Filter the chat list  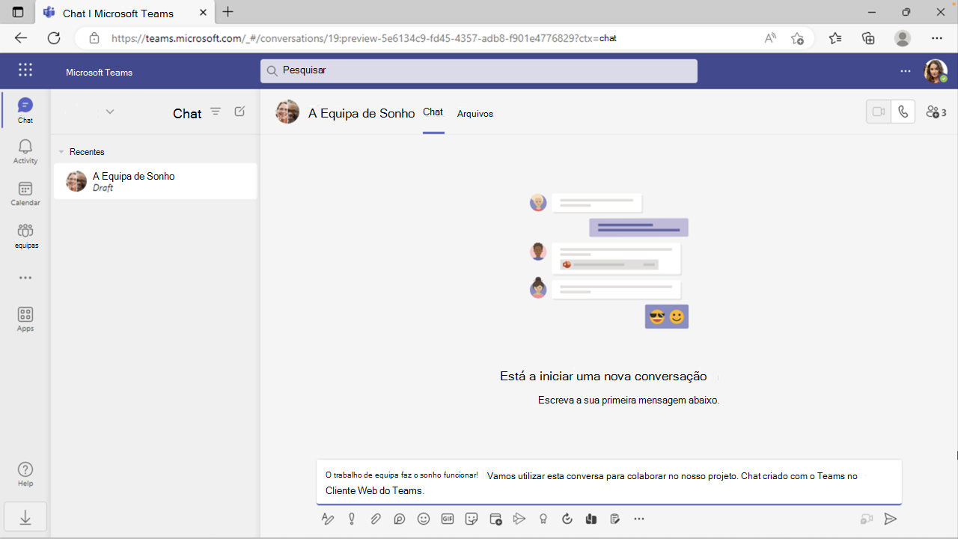pyautogui.click(x=216, y=112)
